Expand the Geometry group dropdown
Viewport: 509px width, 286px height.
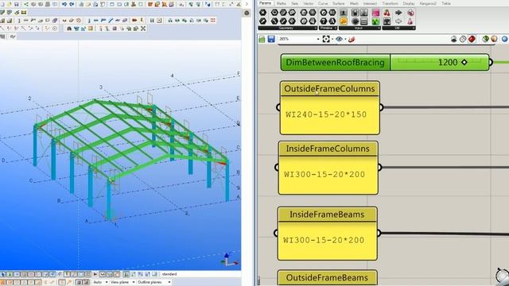(x=316, y=29)
